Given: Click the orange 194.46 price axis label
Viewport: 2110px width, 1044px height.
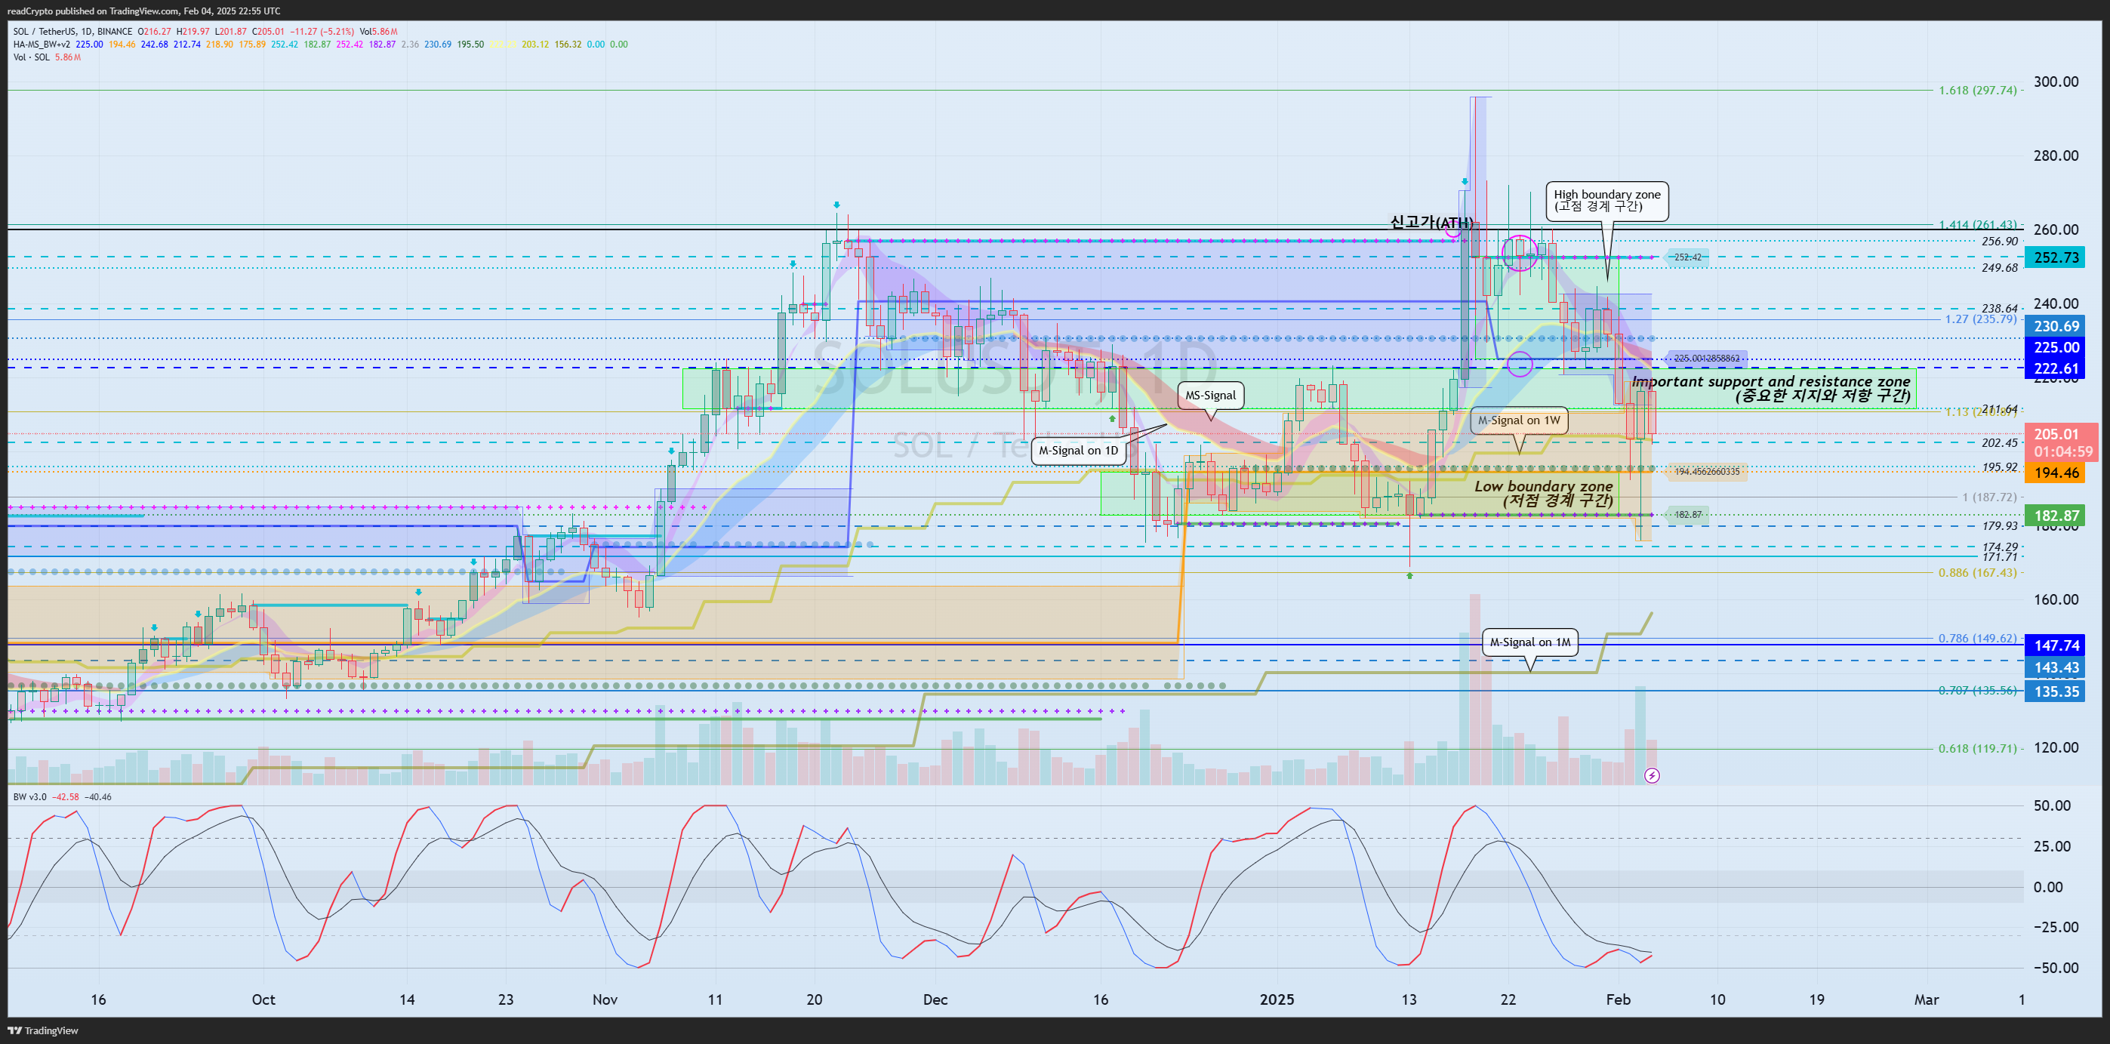Looking at the screenshot, I should tap(2056, 473).
